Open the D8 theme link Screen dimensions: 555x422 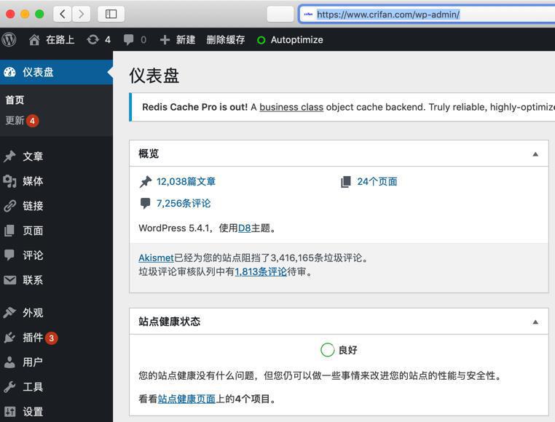coord(244,228)
